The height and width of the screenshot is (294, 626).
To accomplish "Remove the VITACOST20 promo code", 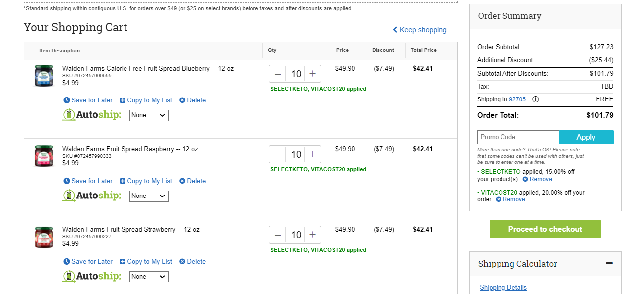I will [510, 199].
